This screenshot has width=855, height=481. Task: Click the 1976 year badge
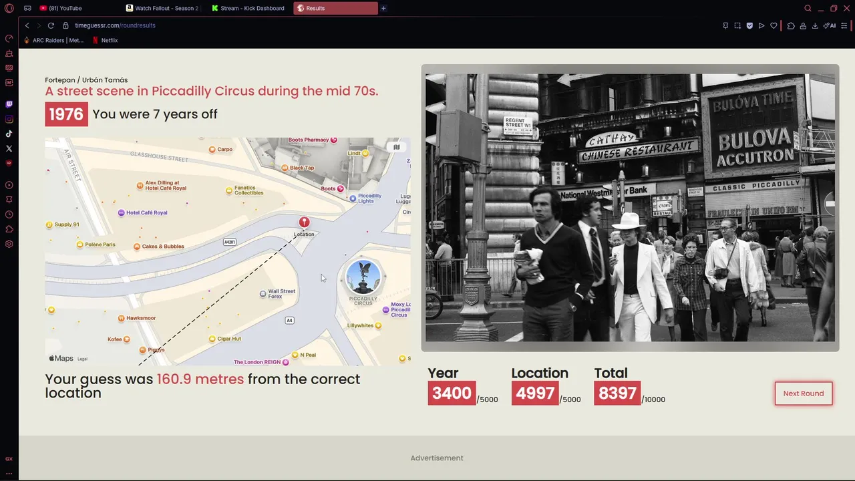tap(66, 114)
